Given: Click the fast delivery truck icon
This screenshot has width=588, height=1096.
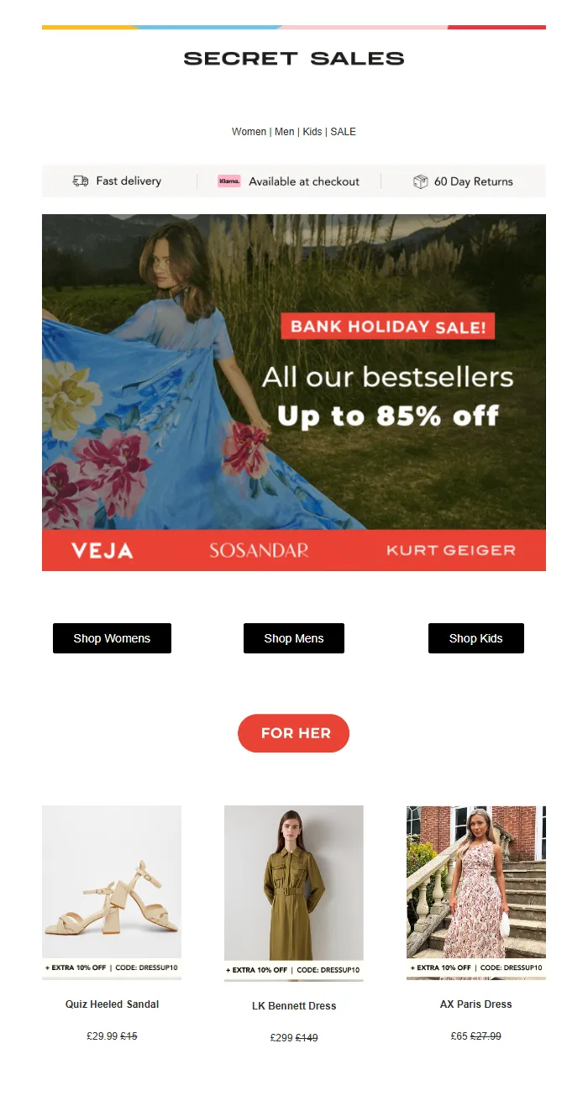Looking at the screenshot, I should pyautogui.click(x=81, y=181).
